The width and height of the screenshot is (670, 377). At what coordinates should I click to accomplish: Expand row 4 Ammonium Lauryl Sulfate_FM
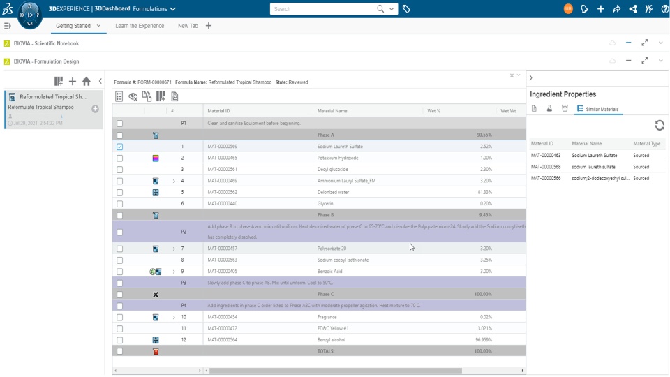click(174, 182)
